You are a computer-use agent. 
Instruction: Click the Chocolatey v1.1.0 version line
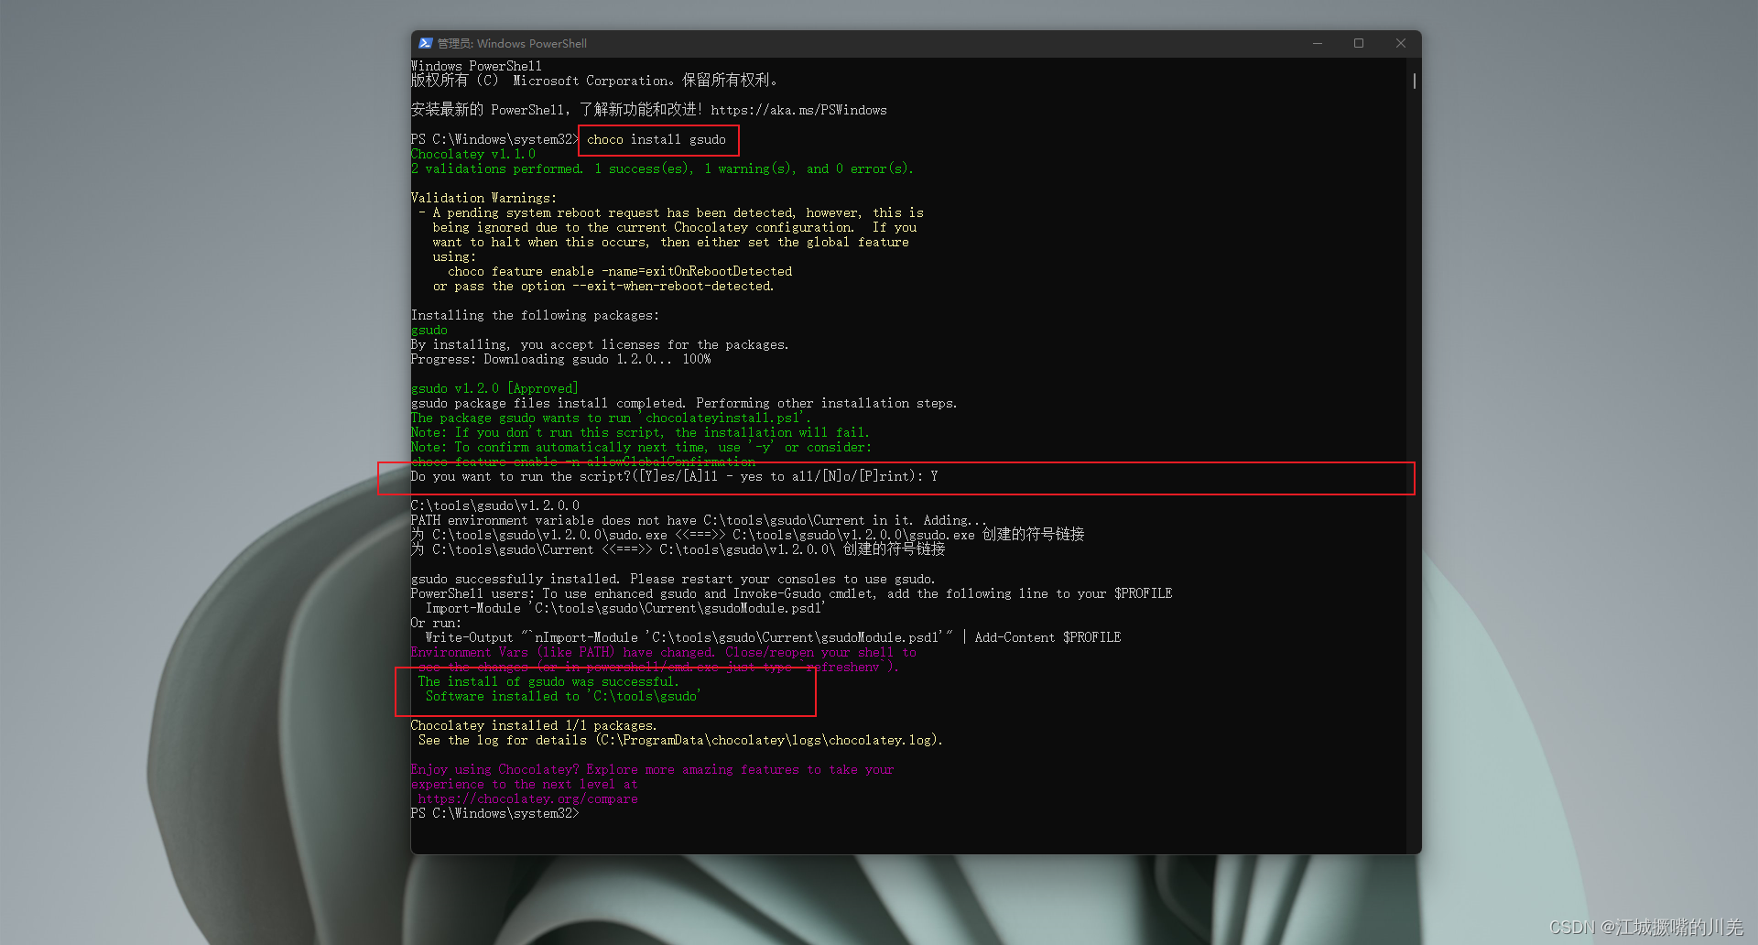(x=472, y=154)
